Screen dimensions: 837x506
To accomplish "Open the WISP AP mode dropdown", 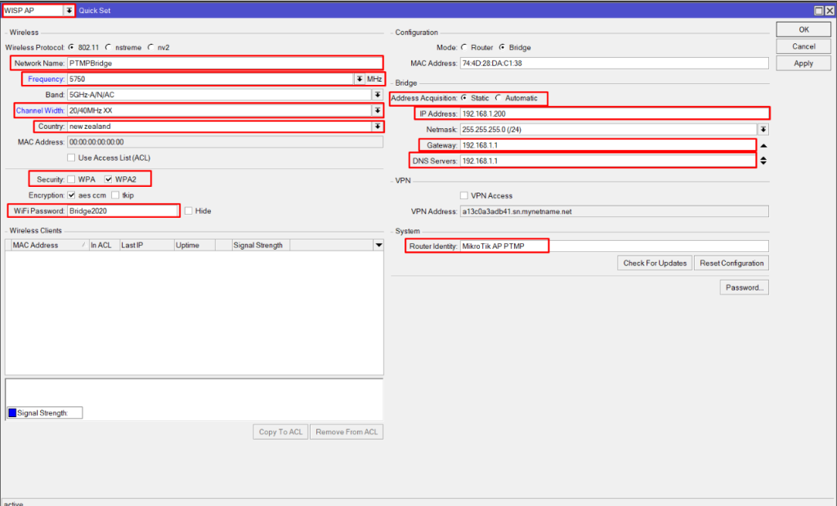I will point(69,11).
